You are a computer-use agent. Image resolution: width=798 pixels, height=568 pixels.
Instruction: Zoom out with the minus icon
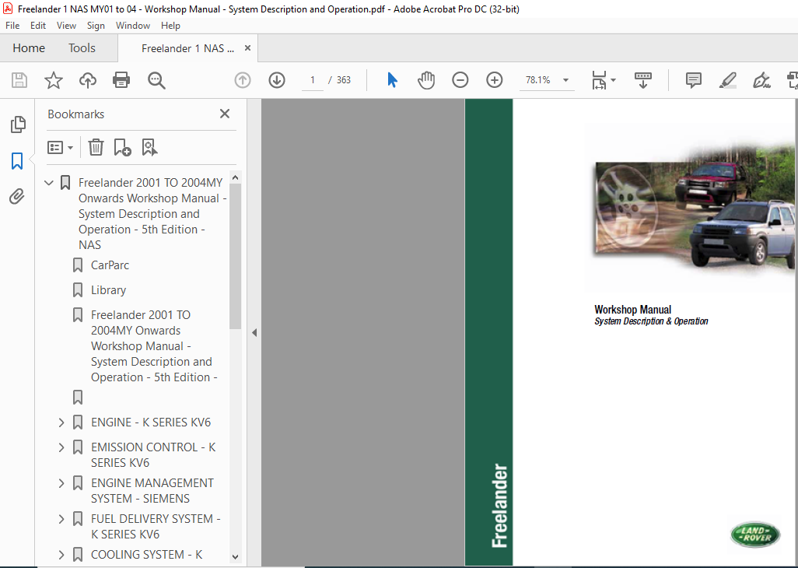point(460,80)
